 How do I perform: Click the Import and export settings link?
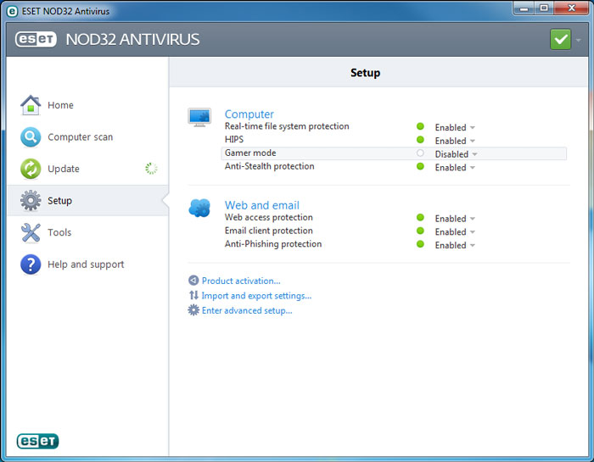[255, 296]
